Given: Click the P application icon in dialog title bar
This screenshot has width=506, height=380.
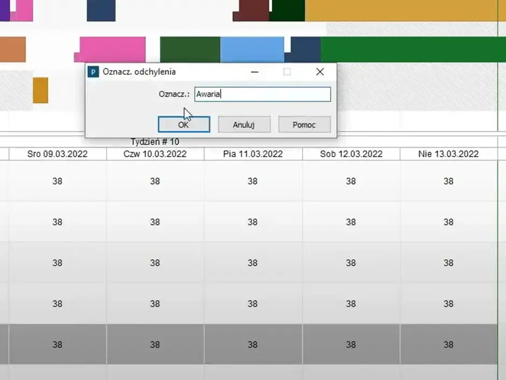Looking at the screenshot, I should point(93,72).
